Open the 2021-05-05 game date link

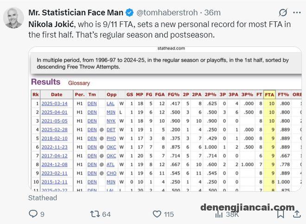pyautogui.click(x=54, y=121)
